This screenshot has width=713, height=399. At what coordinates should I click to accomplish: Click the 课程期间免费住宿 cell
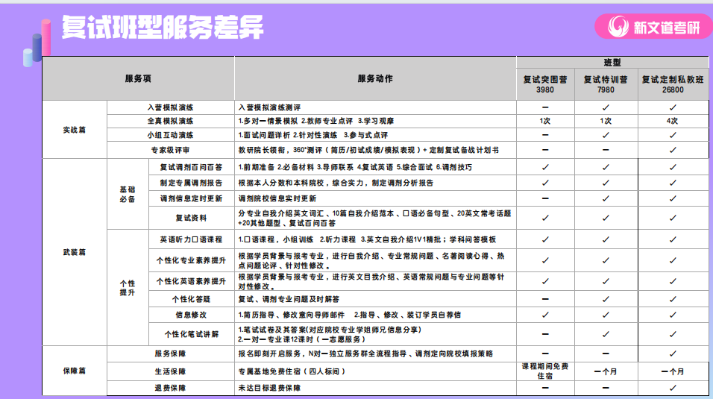545,371
